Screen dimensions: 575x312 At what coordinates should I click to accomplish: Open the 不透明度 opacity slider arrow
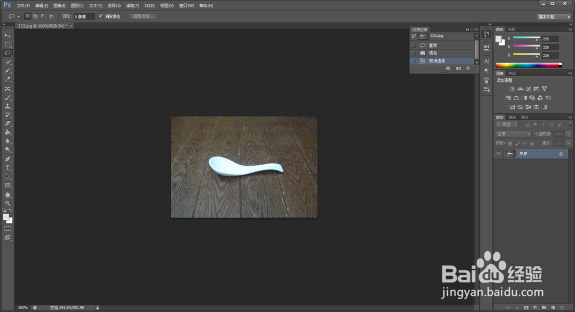pyautogui.click(x=569, y=134)
